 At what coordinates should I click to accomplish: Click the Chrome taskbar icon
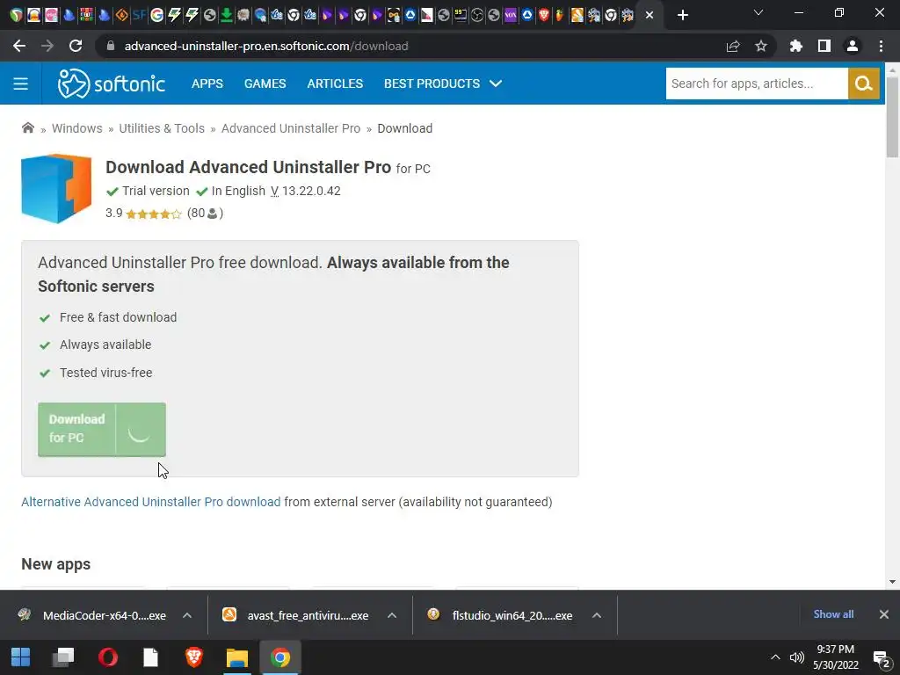click(280, 657)
